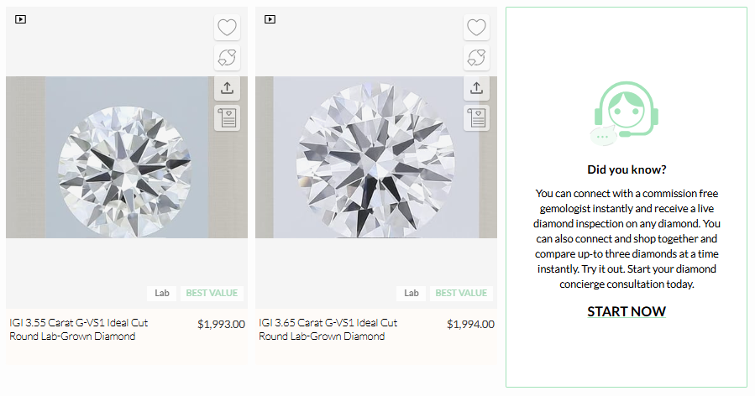Favorite the 3.65 carat diamond with heart
755x396 pixels.
[476, 28]
